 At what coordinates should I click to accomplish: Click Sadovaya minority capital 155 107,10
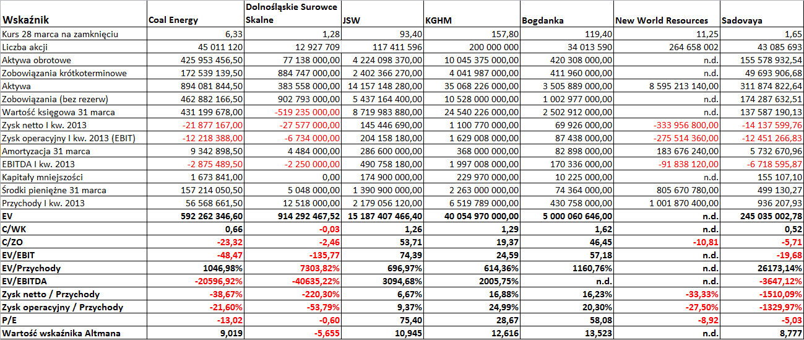(780, 177)
